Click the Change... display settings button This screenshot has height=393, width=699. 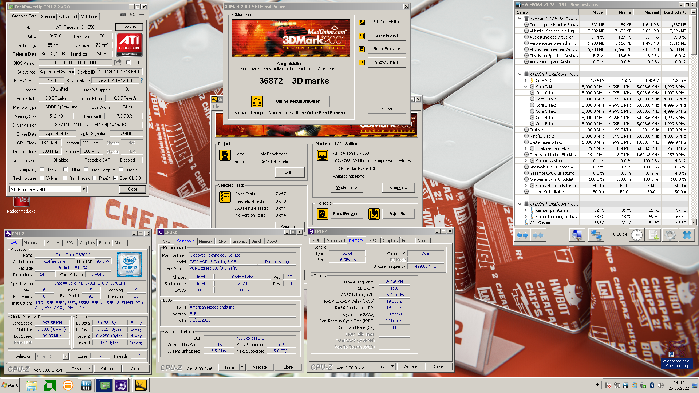[x=398, y=188]
